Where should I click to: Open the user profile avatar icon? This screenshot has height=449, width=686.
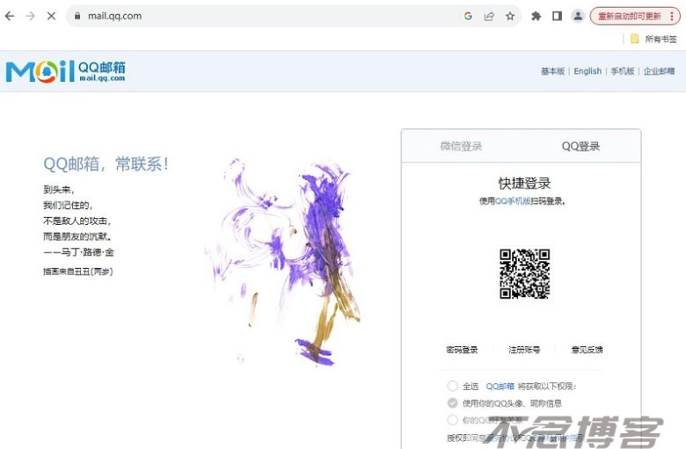click(x=578, y=16)
